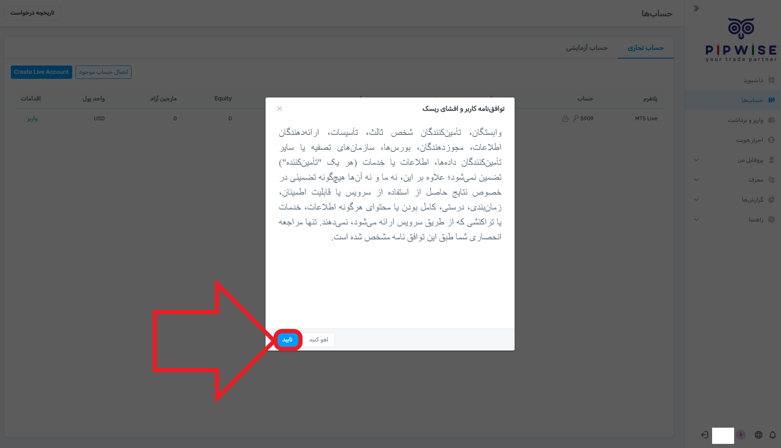Click the accounts candlestick icon in the sidebar

click(771, 100)
